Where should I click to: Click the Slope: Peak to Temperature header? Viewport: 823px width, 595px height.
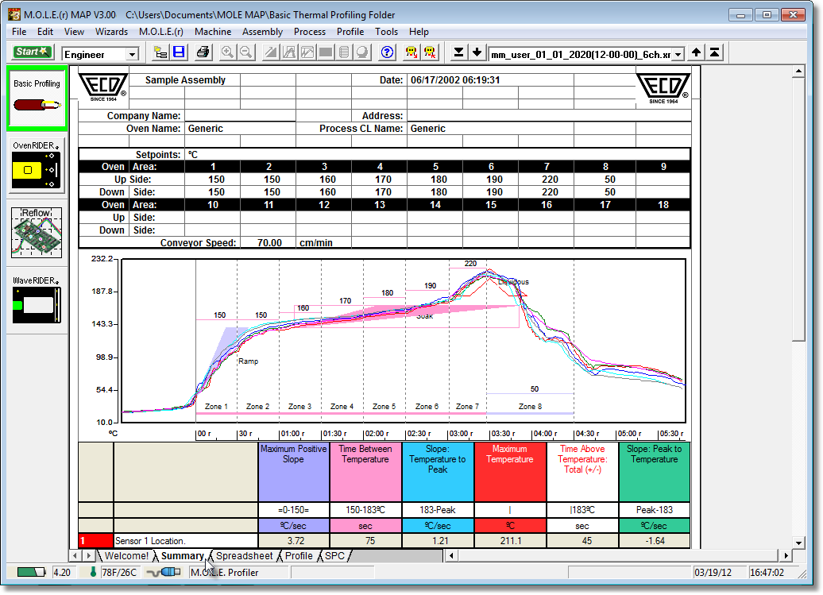(x=654, y=472)
